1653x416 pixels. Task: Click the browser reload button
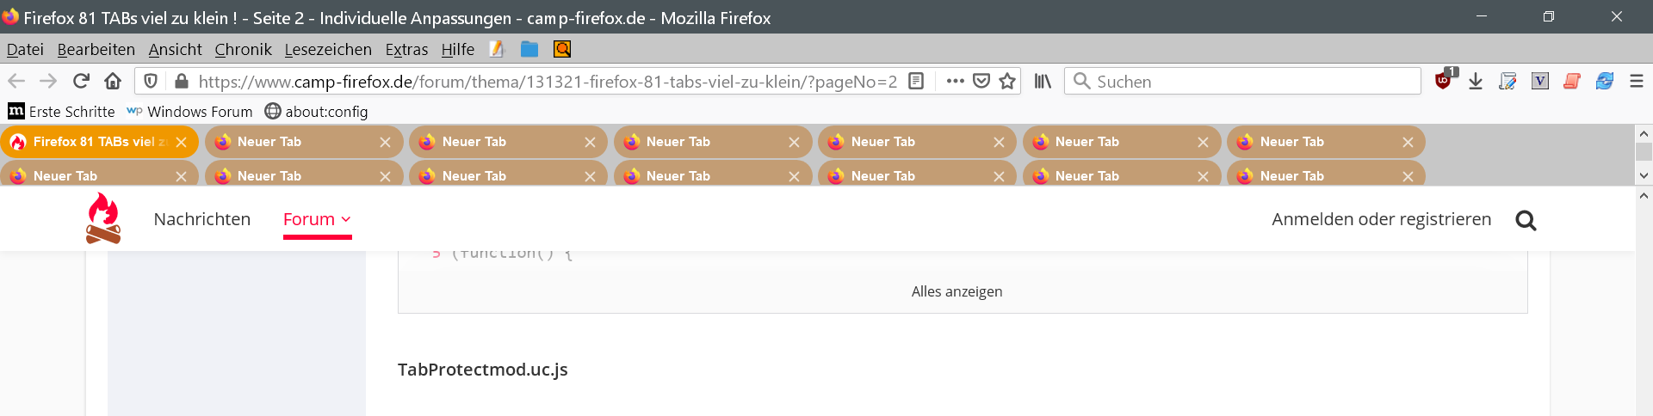click(x=81, y=81)
